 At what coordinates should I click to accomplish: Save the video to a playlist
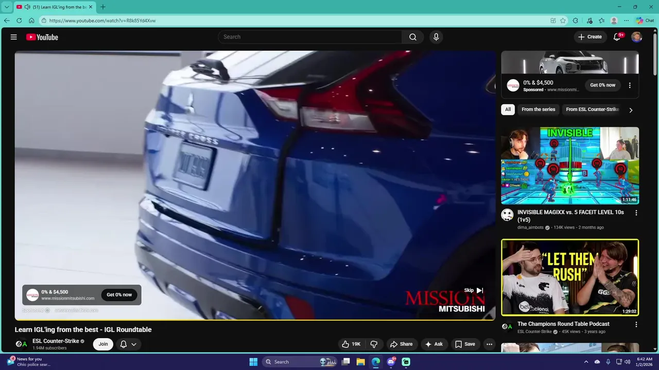(465, 344)
